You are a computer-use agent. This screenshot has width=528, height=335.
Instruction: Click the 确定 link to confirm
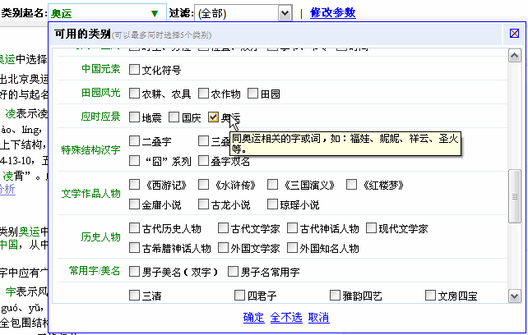point(254,318)
